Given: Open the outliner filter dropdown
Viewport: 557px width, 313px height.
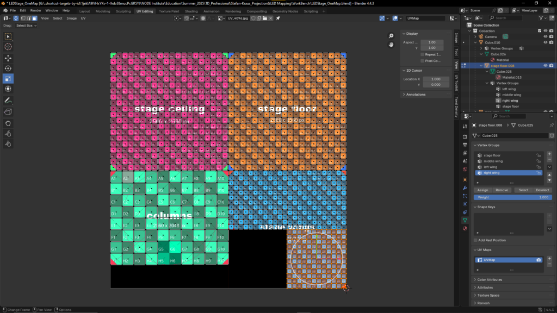Looking at the screenshot, I should coord(542,18).
